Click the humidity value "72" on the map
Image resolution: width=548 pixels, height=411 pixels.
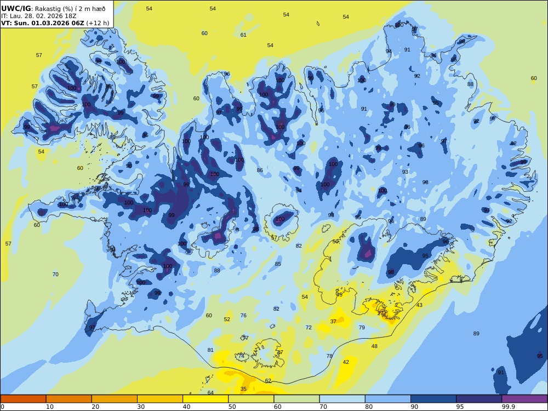tap(308, 328)
